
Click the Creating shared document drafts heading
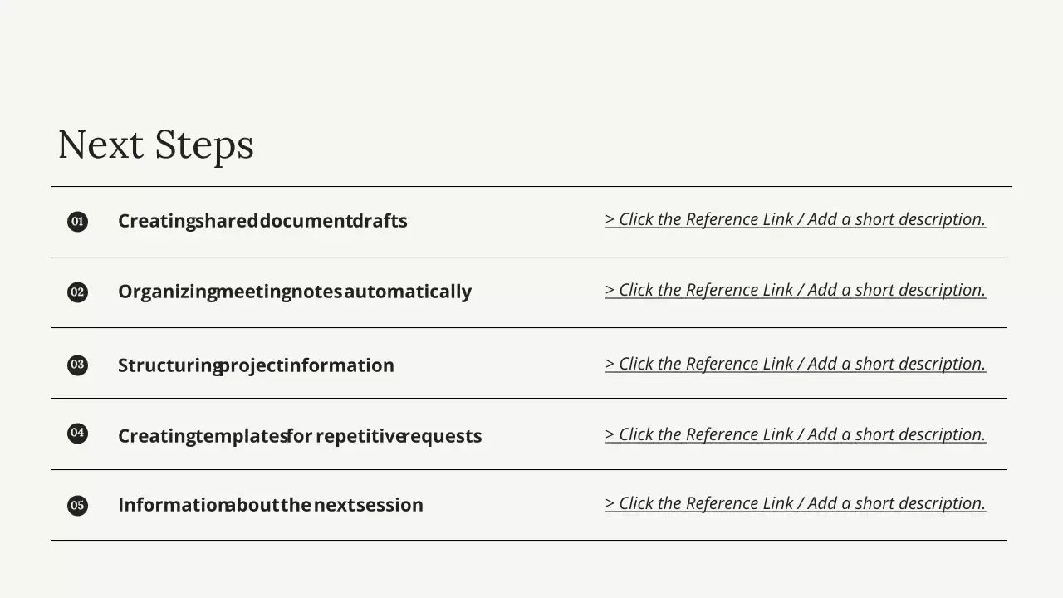pyautogui.click(x=262, y=221)
